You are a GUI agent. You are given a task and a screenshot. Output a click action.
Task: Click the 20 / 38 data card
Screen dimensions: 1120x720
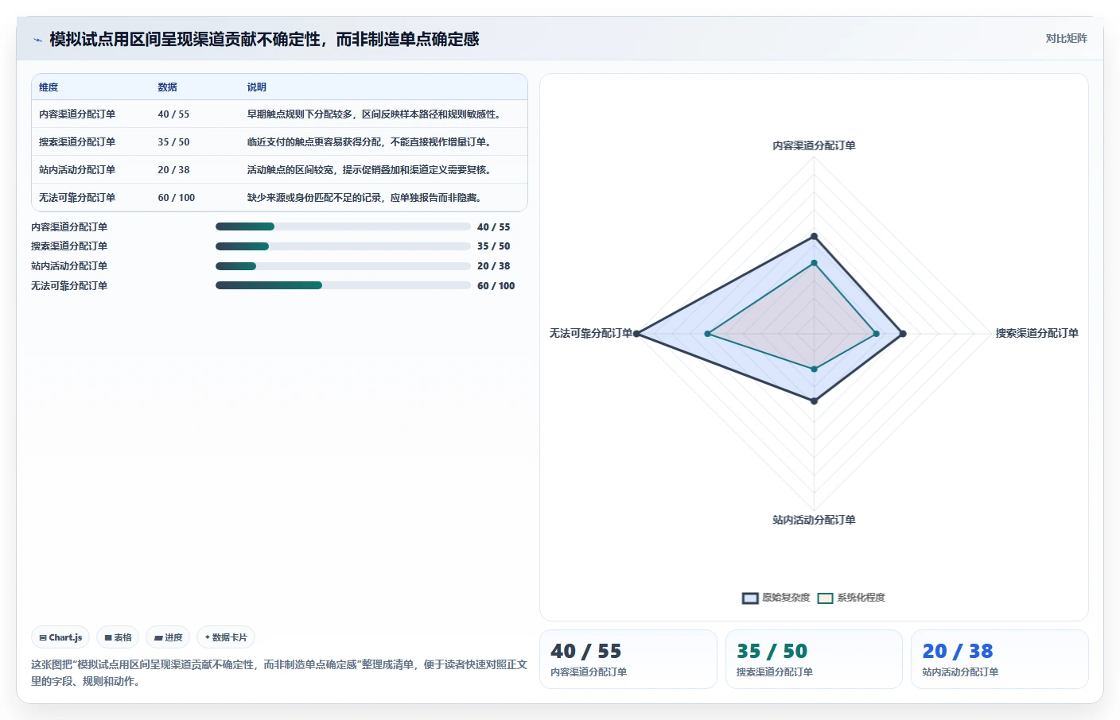coord(1000,660)
